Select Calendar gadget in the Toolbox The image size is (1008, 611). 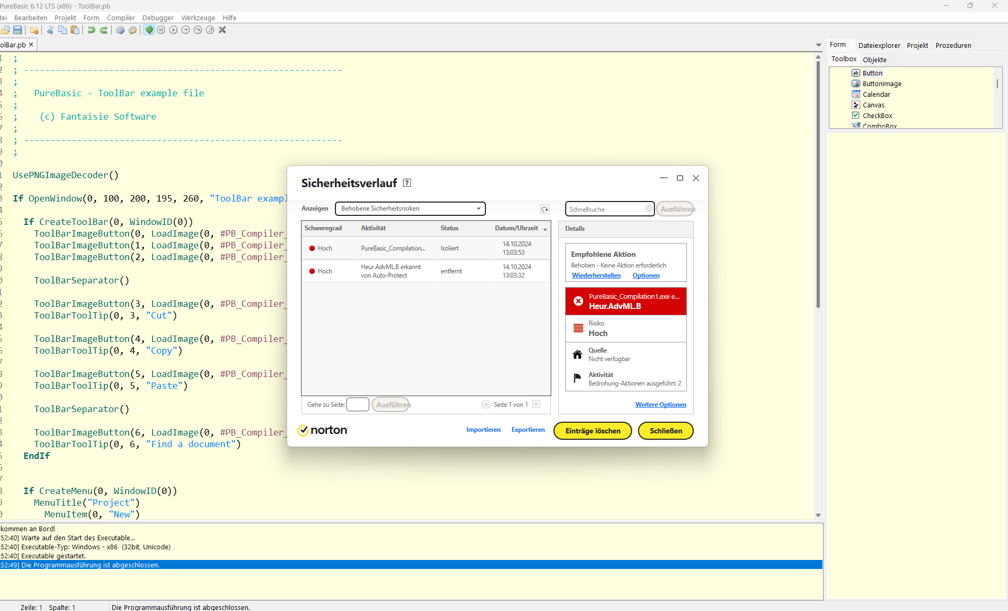[876, 94]
